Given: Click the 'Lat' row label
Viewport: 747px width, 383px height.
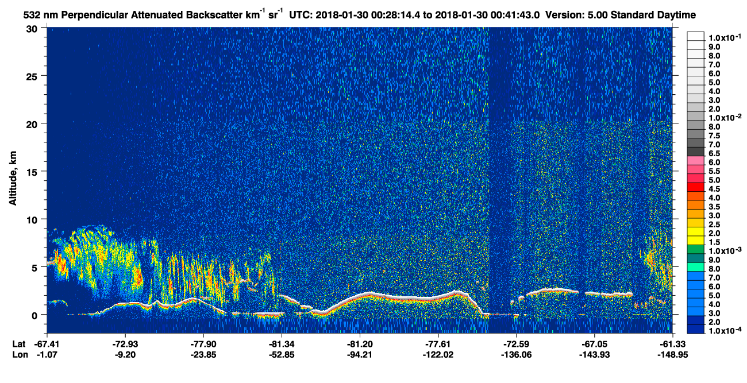Looking at the screenshot, I should click(x=19, y=343).
